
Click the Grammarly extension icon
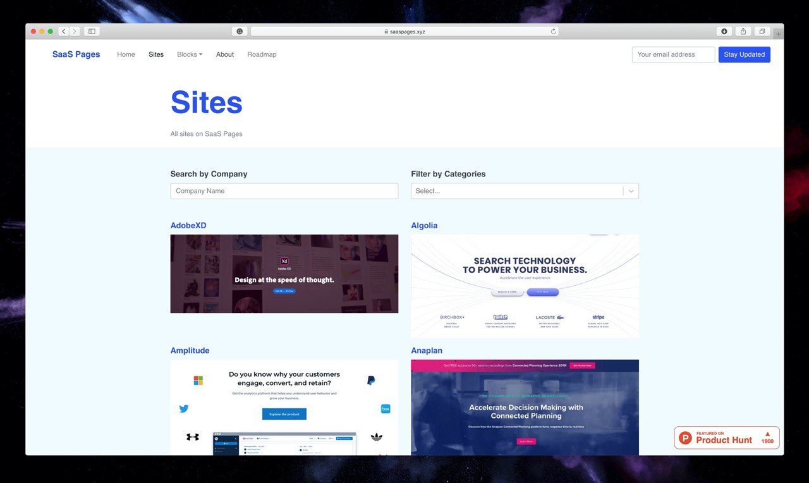pyautogui.click(x=240, y=31)
